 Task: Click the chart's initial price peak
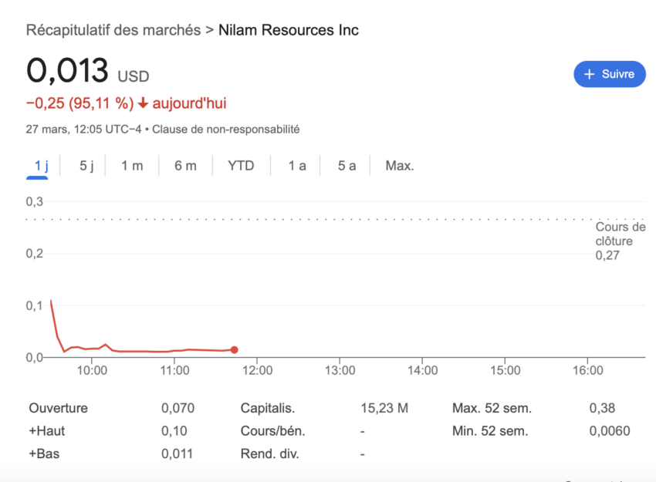tap(51, 300)
